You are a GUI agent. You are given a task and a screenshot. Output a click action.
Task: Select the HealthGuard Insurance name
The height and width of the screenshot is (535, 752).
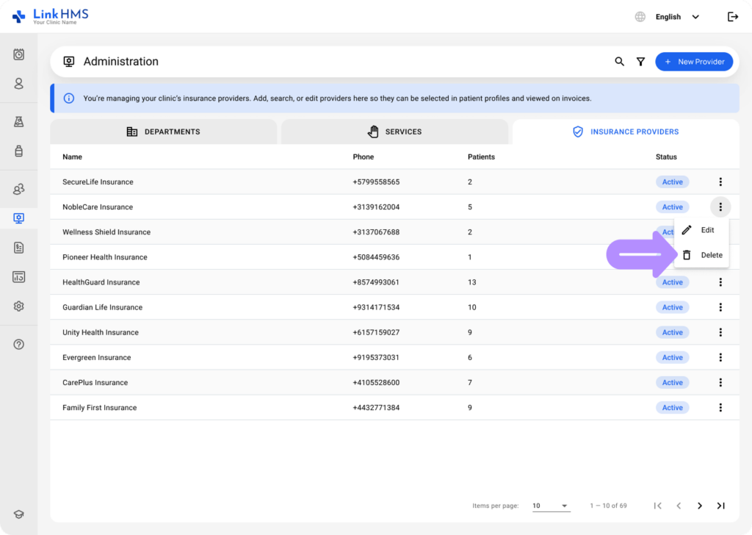coord(101,282)
